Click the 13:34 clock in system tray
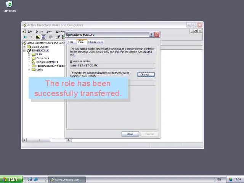This screenshot has height=183, width=244. pyautogui.click(x=238, y=180)
